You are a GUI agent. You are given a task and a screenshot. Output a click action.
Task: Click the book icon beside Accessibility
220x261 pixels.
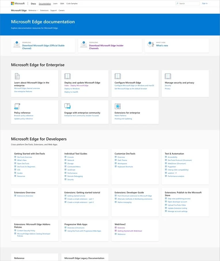coord(166,157)
